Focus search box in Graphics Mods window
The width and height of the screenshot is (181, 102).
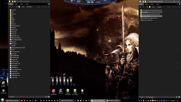176,7
